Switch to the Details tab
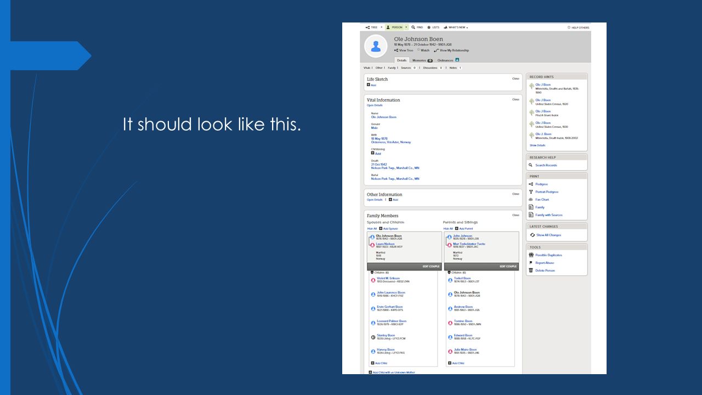Viewport: 702px width, 395px height. (402, 60)
